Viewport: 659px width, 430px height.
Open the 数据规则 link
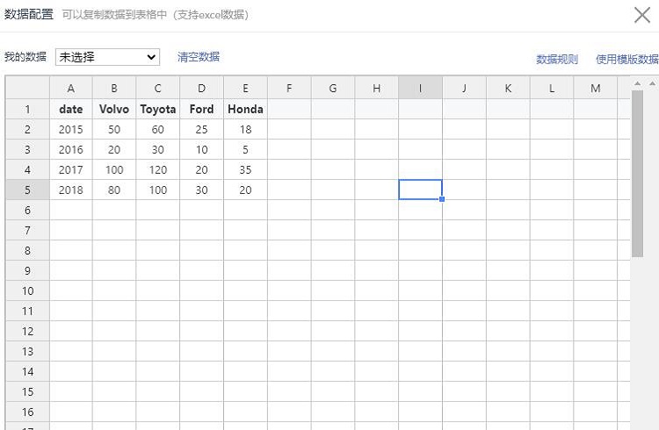pyautogui.click(x=557, y=60)
